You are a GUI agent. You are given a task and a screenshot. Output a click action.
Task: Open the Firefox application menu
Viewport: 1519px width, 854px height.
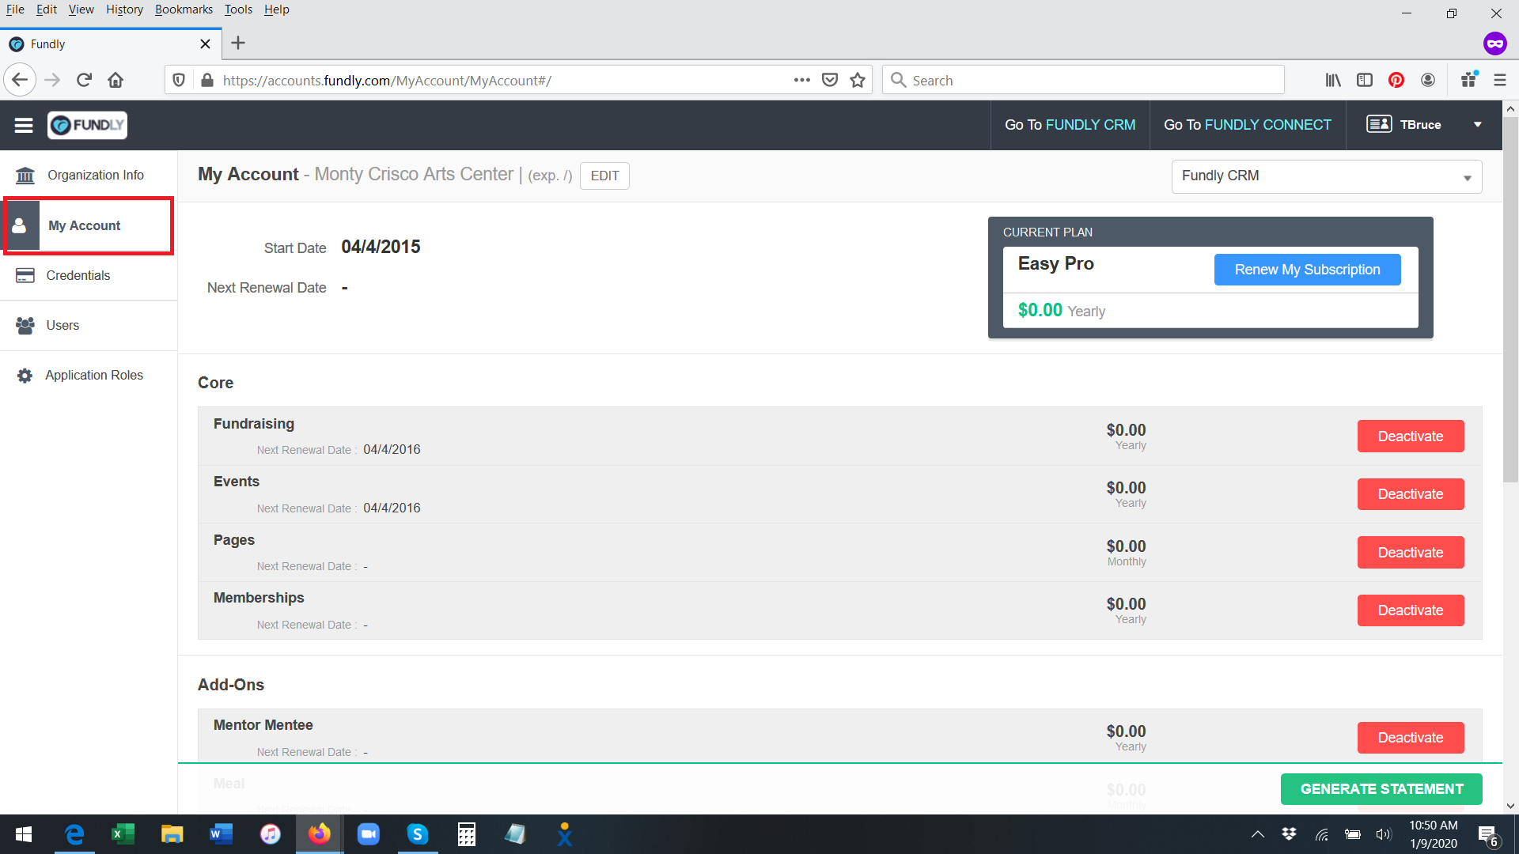[x=1500, y=80]
